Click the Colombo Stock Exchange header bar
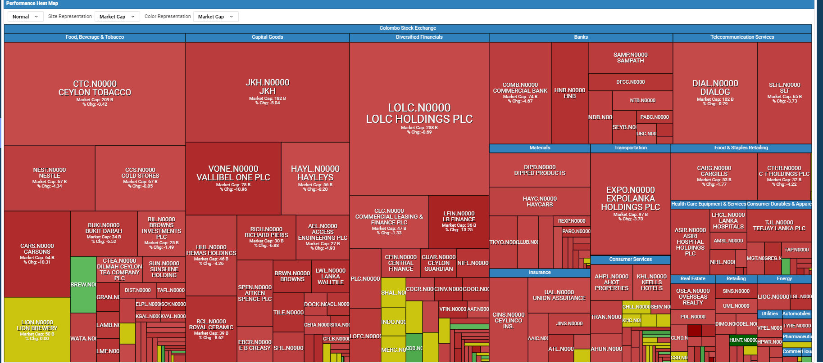This screenshot has height=363, width=823. (x=408, y=28)
